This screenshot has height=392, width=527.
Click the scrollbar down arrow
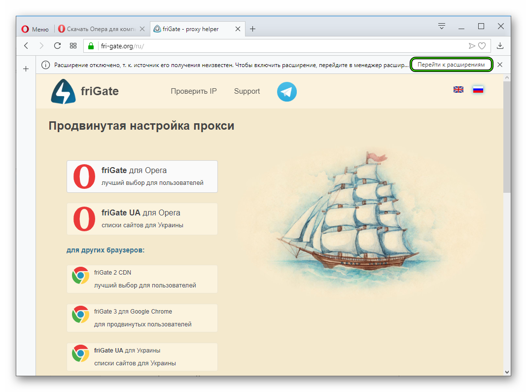[x=507, y=372]
